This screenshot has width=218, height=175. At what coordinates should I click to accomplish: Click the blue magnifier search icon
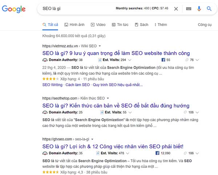[x=209, y=9]
